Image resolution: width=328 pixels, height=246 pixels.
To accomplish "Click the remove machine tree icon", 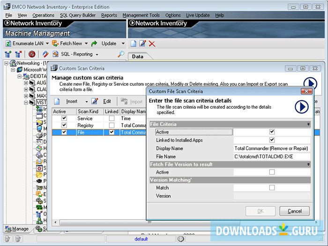I will pyautogui.click(x=18, y=54).
